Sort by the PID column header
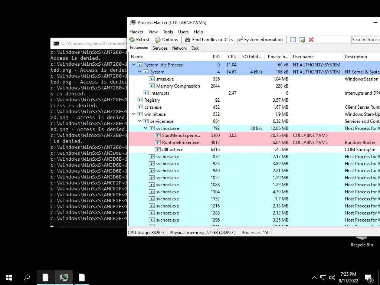This screenshot has height=285, width=380. pos(213,57)
